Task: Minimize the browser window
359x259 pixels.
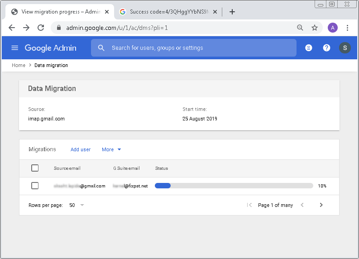Action: click(x=321, y=5)
